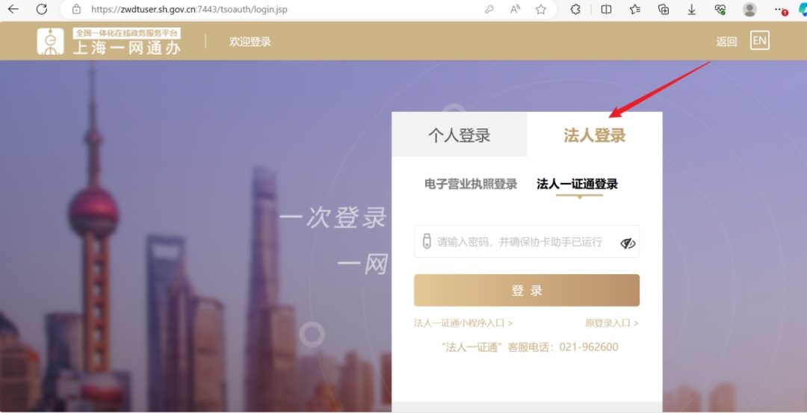Open split screen view icon
This screenshot has height=413, width=807.
[x=606, y=10]
